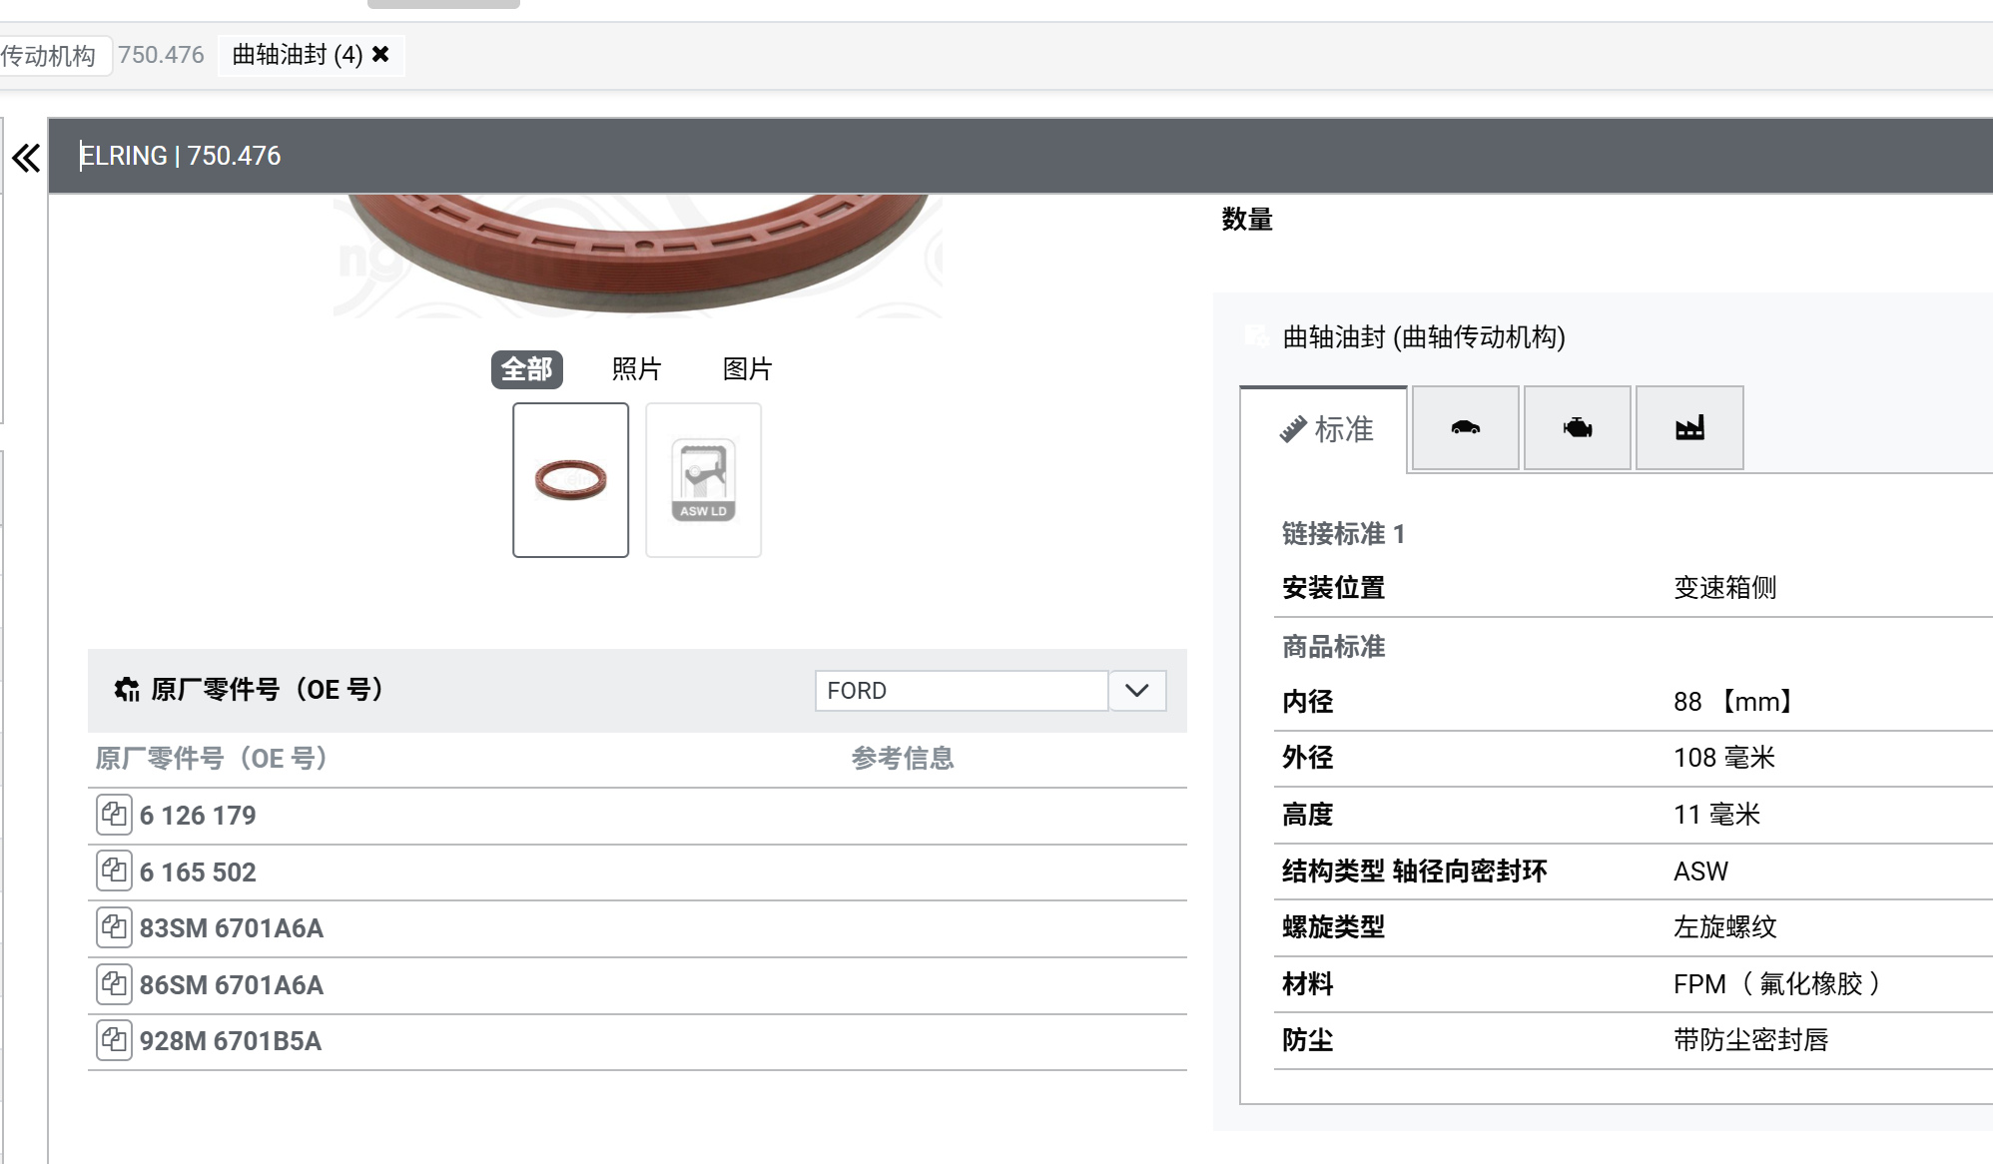
Task: Filter gallery to 图片 only
Action: click(x=747, y=369)
